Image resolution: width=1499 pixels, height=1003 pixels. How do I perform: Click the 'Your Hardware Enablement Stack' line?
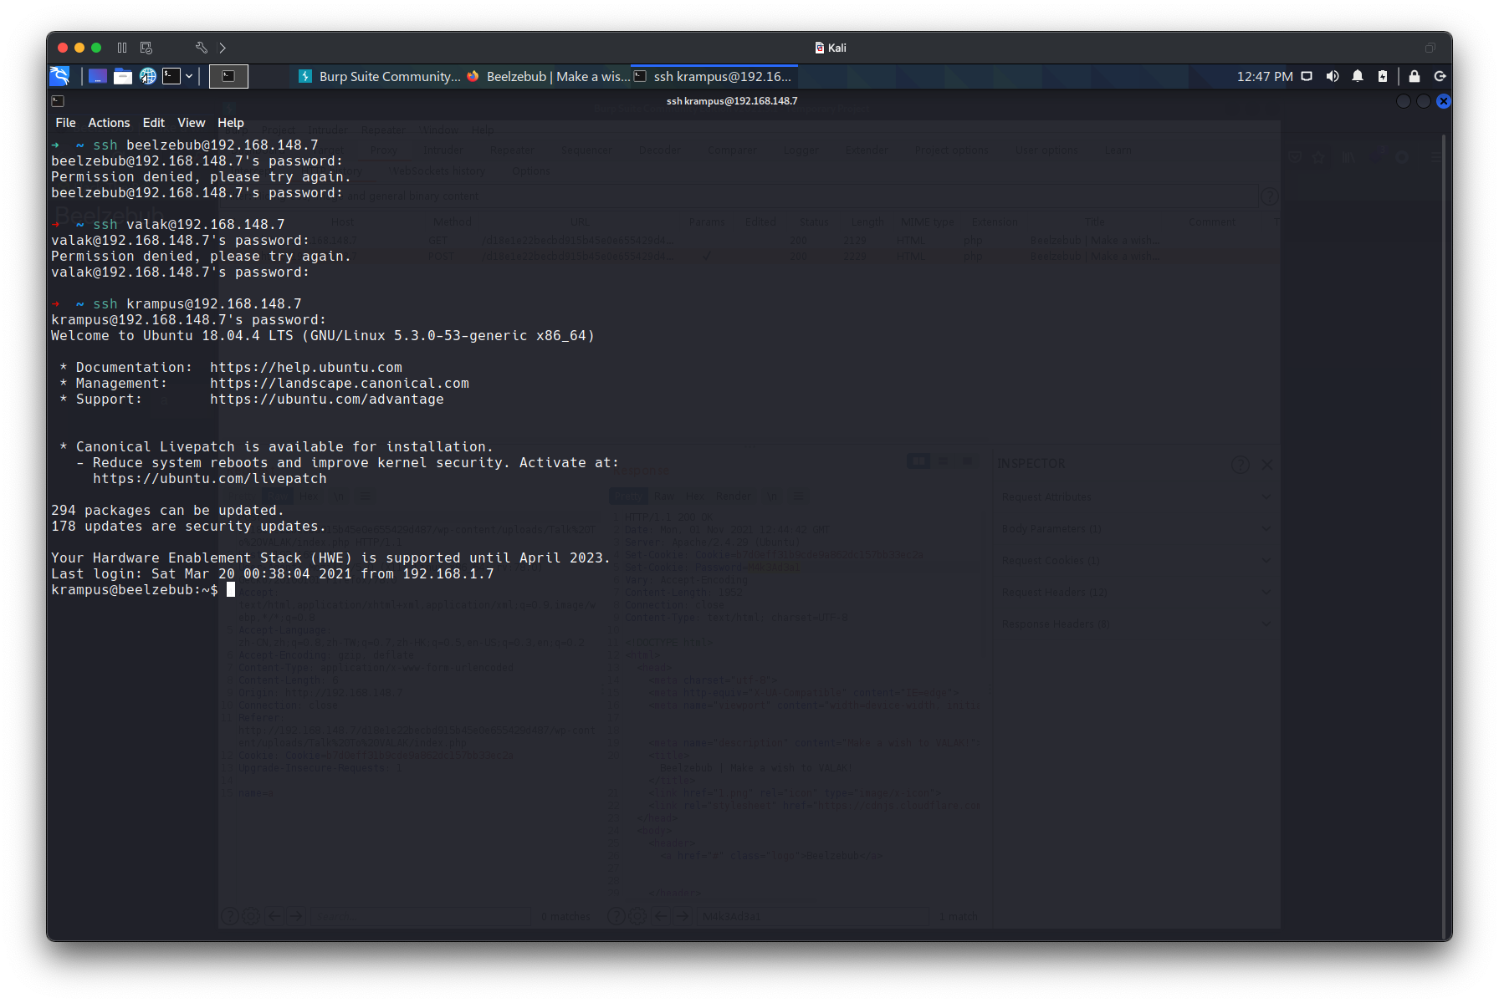(331, 558)
